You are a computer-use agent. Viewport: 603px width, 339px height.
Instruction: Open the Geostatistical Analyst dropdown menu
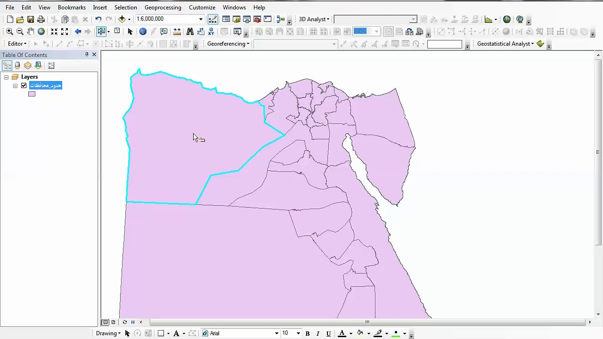tap(505, 44)
